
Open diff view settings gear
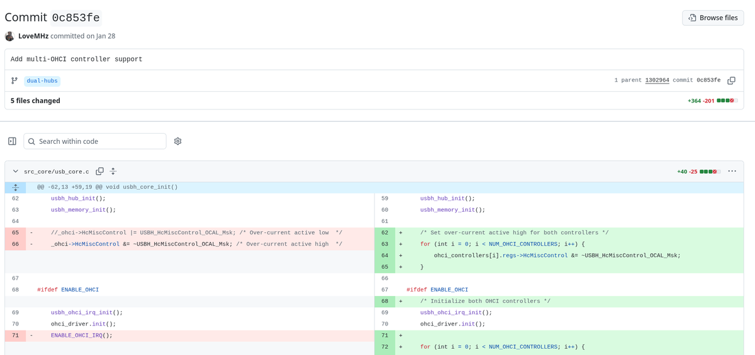[x=177, y=141]
